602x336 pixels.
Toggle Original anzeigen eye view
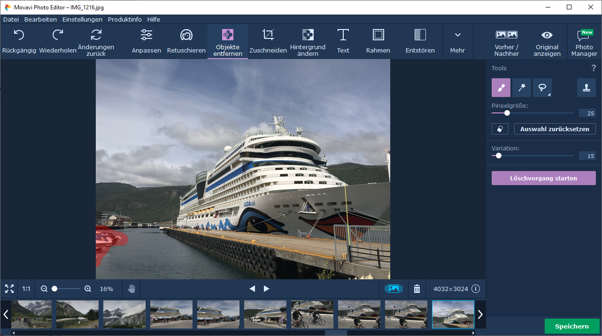(547, 42)
